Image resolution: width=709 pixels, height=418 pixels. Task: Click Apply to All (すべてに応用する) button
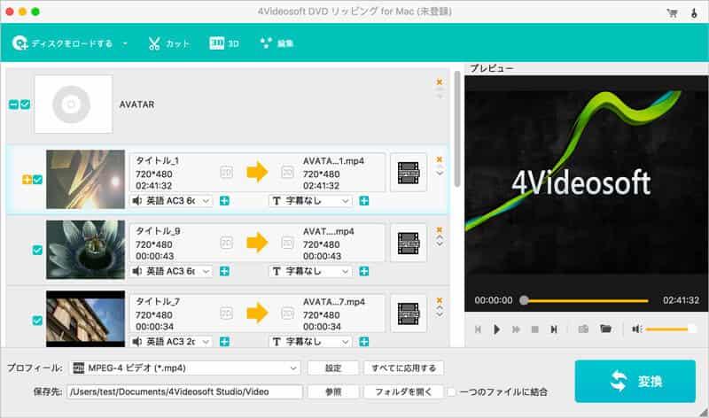point(404,368)
